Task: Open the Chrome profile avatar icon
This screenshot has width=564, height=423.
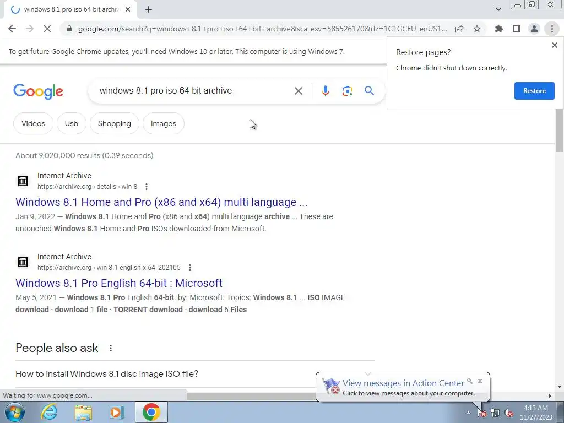Action: 534,29
